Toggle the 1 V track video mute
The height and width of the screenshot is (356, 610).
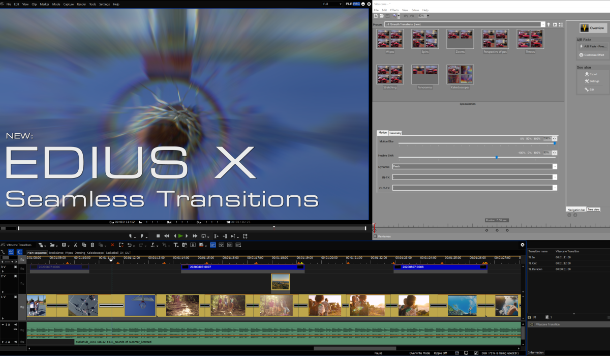click(x=15, y=296)
